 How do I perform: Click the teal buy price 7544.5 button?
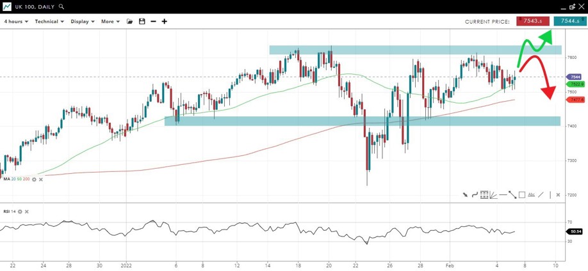[x=569, y=21]
